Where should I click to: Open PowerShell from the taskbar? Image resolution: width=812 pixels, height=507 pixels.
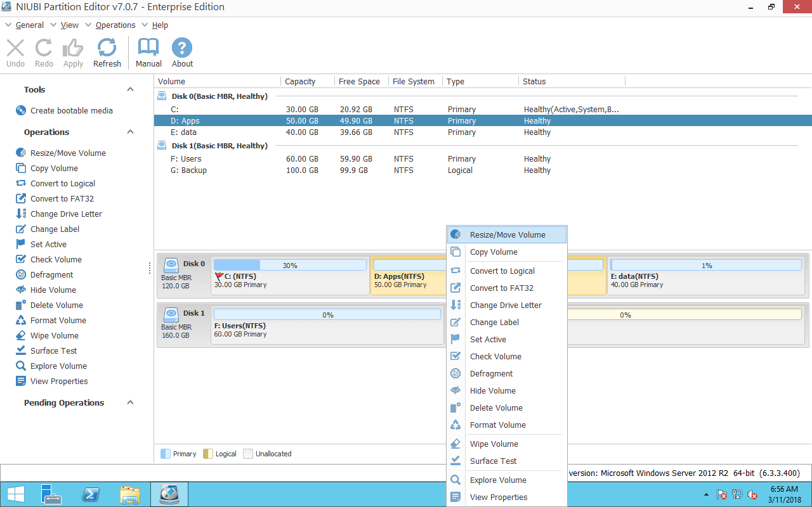pyautogui.click(x=90, y=494)
